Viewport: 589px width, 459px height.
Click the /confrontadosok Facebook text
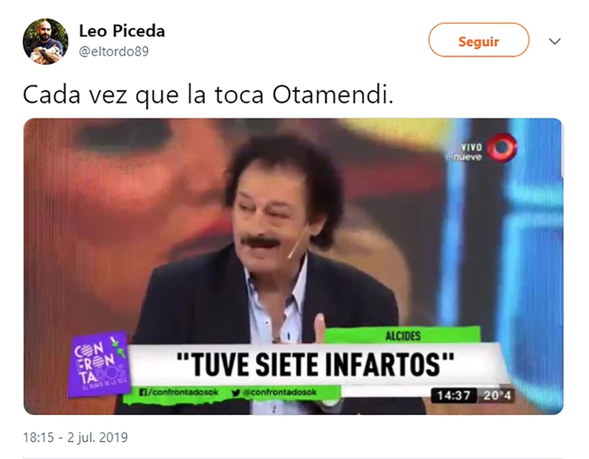(x=183, y=392)
